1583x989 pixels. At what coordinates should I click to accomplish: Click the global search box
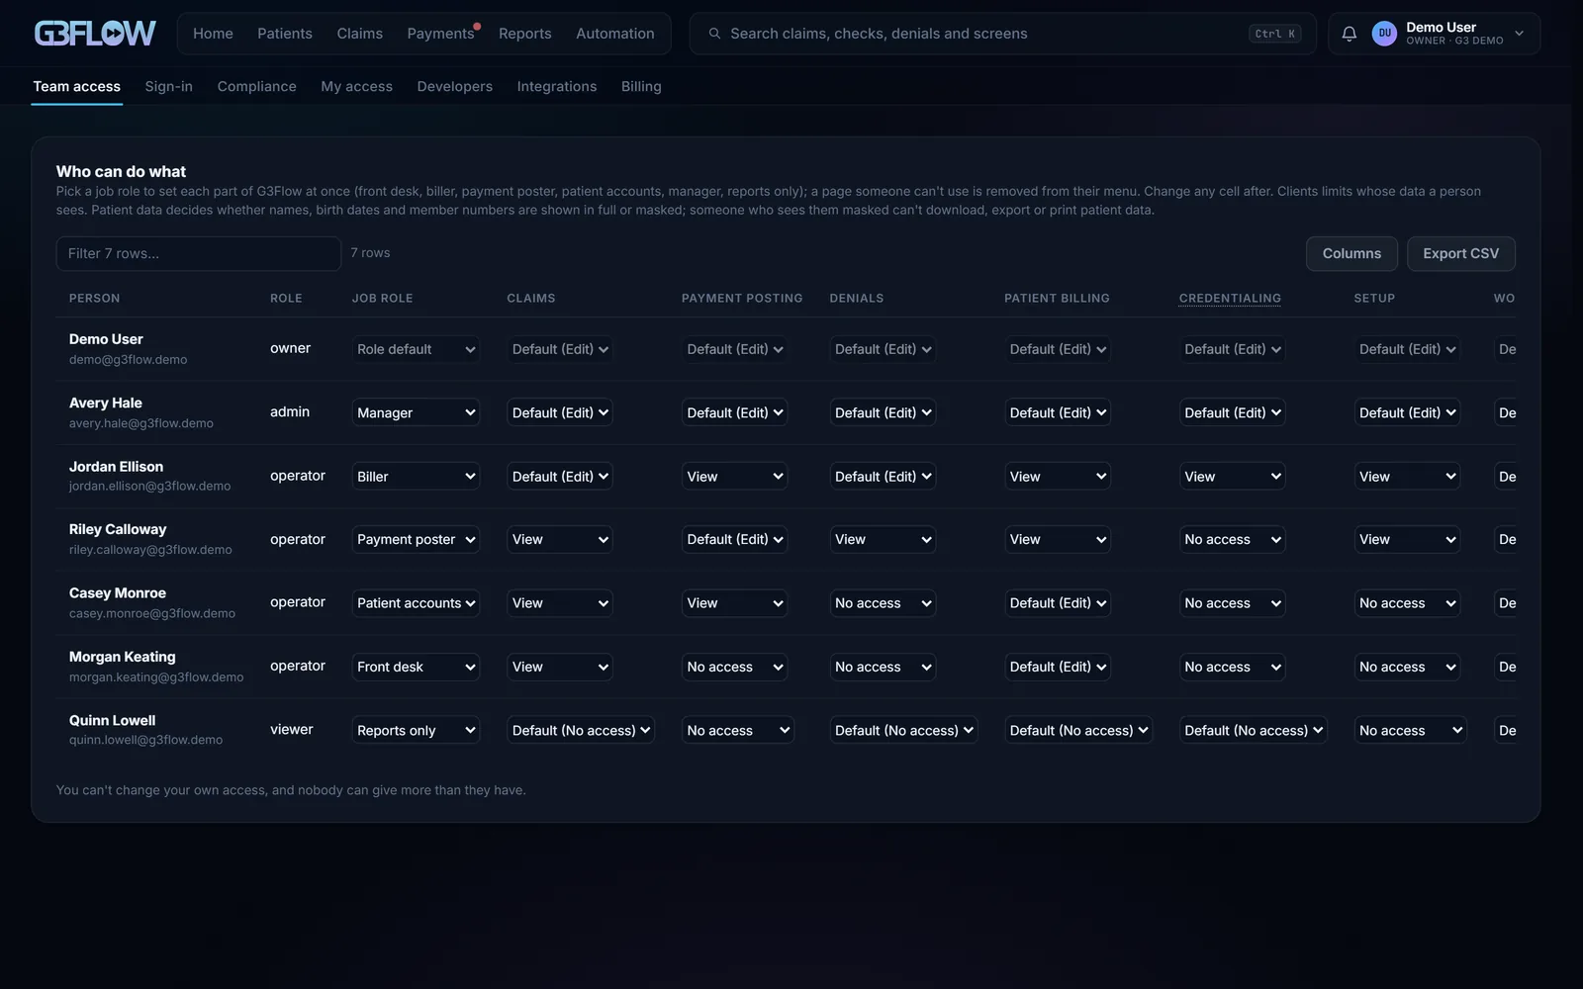(x=1003, y=34)
